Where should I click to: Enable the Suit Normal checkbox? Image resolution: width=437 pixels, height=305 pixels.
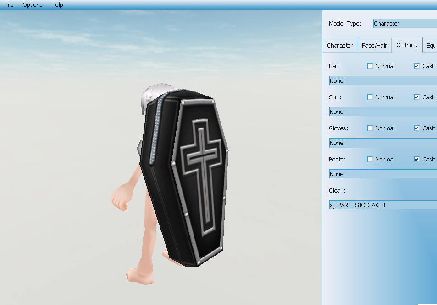[370, 97]
